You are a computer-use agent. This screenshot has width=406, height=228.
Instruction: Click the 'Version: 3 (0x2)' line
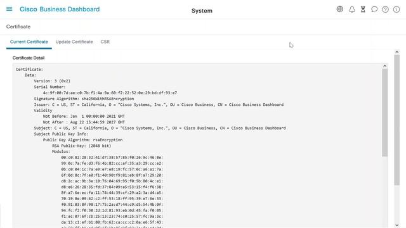52,81
